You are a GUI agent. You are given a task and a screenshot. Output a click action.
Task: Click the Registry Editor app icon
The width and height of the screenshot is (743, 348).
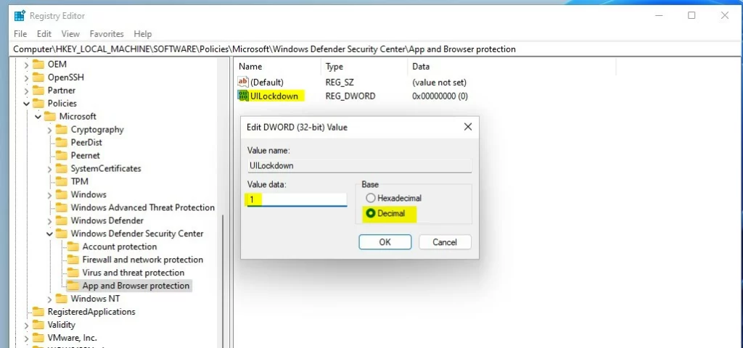[20, 16]
